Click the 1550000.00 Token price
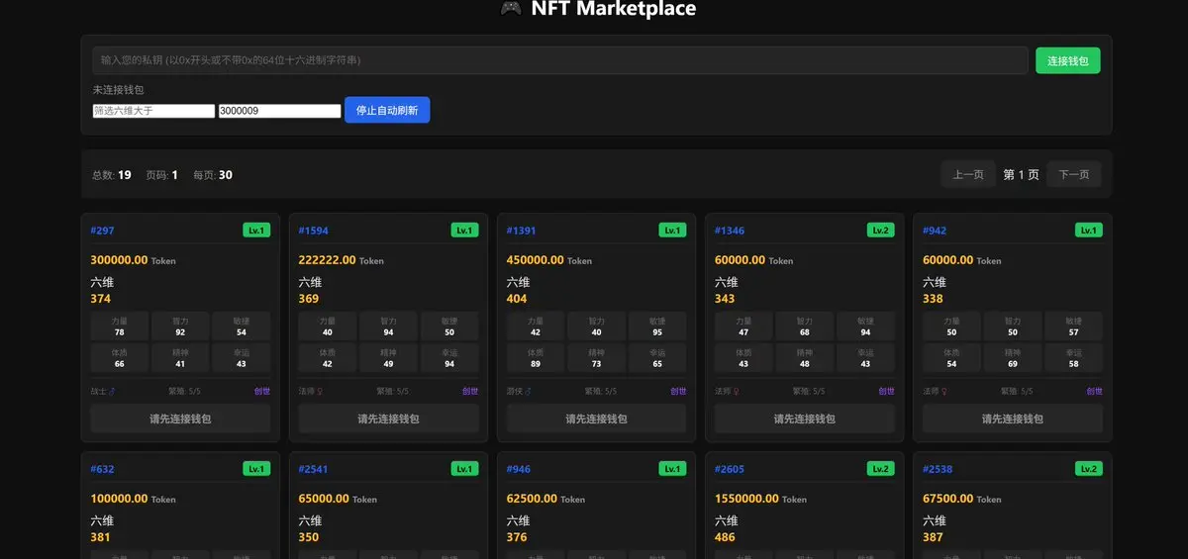This screenshot has width=1188, height=559. pyautogui.click(x=759, y=499)
